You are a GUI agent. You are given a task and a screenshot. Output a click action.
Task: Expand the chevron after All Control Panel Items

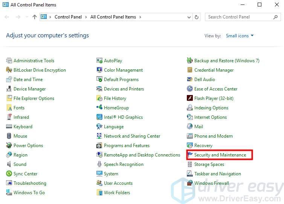(x=140, y=17)
